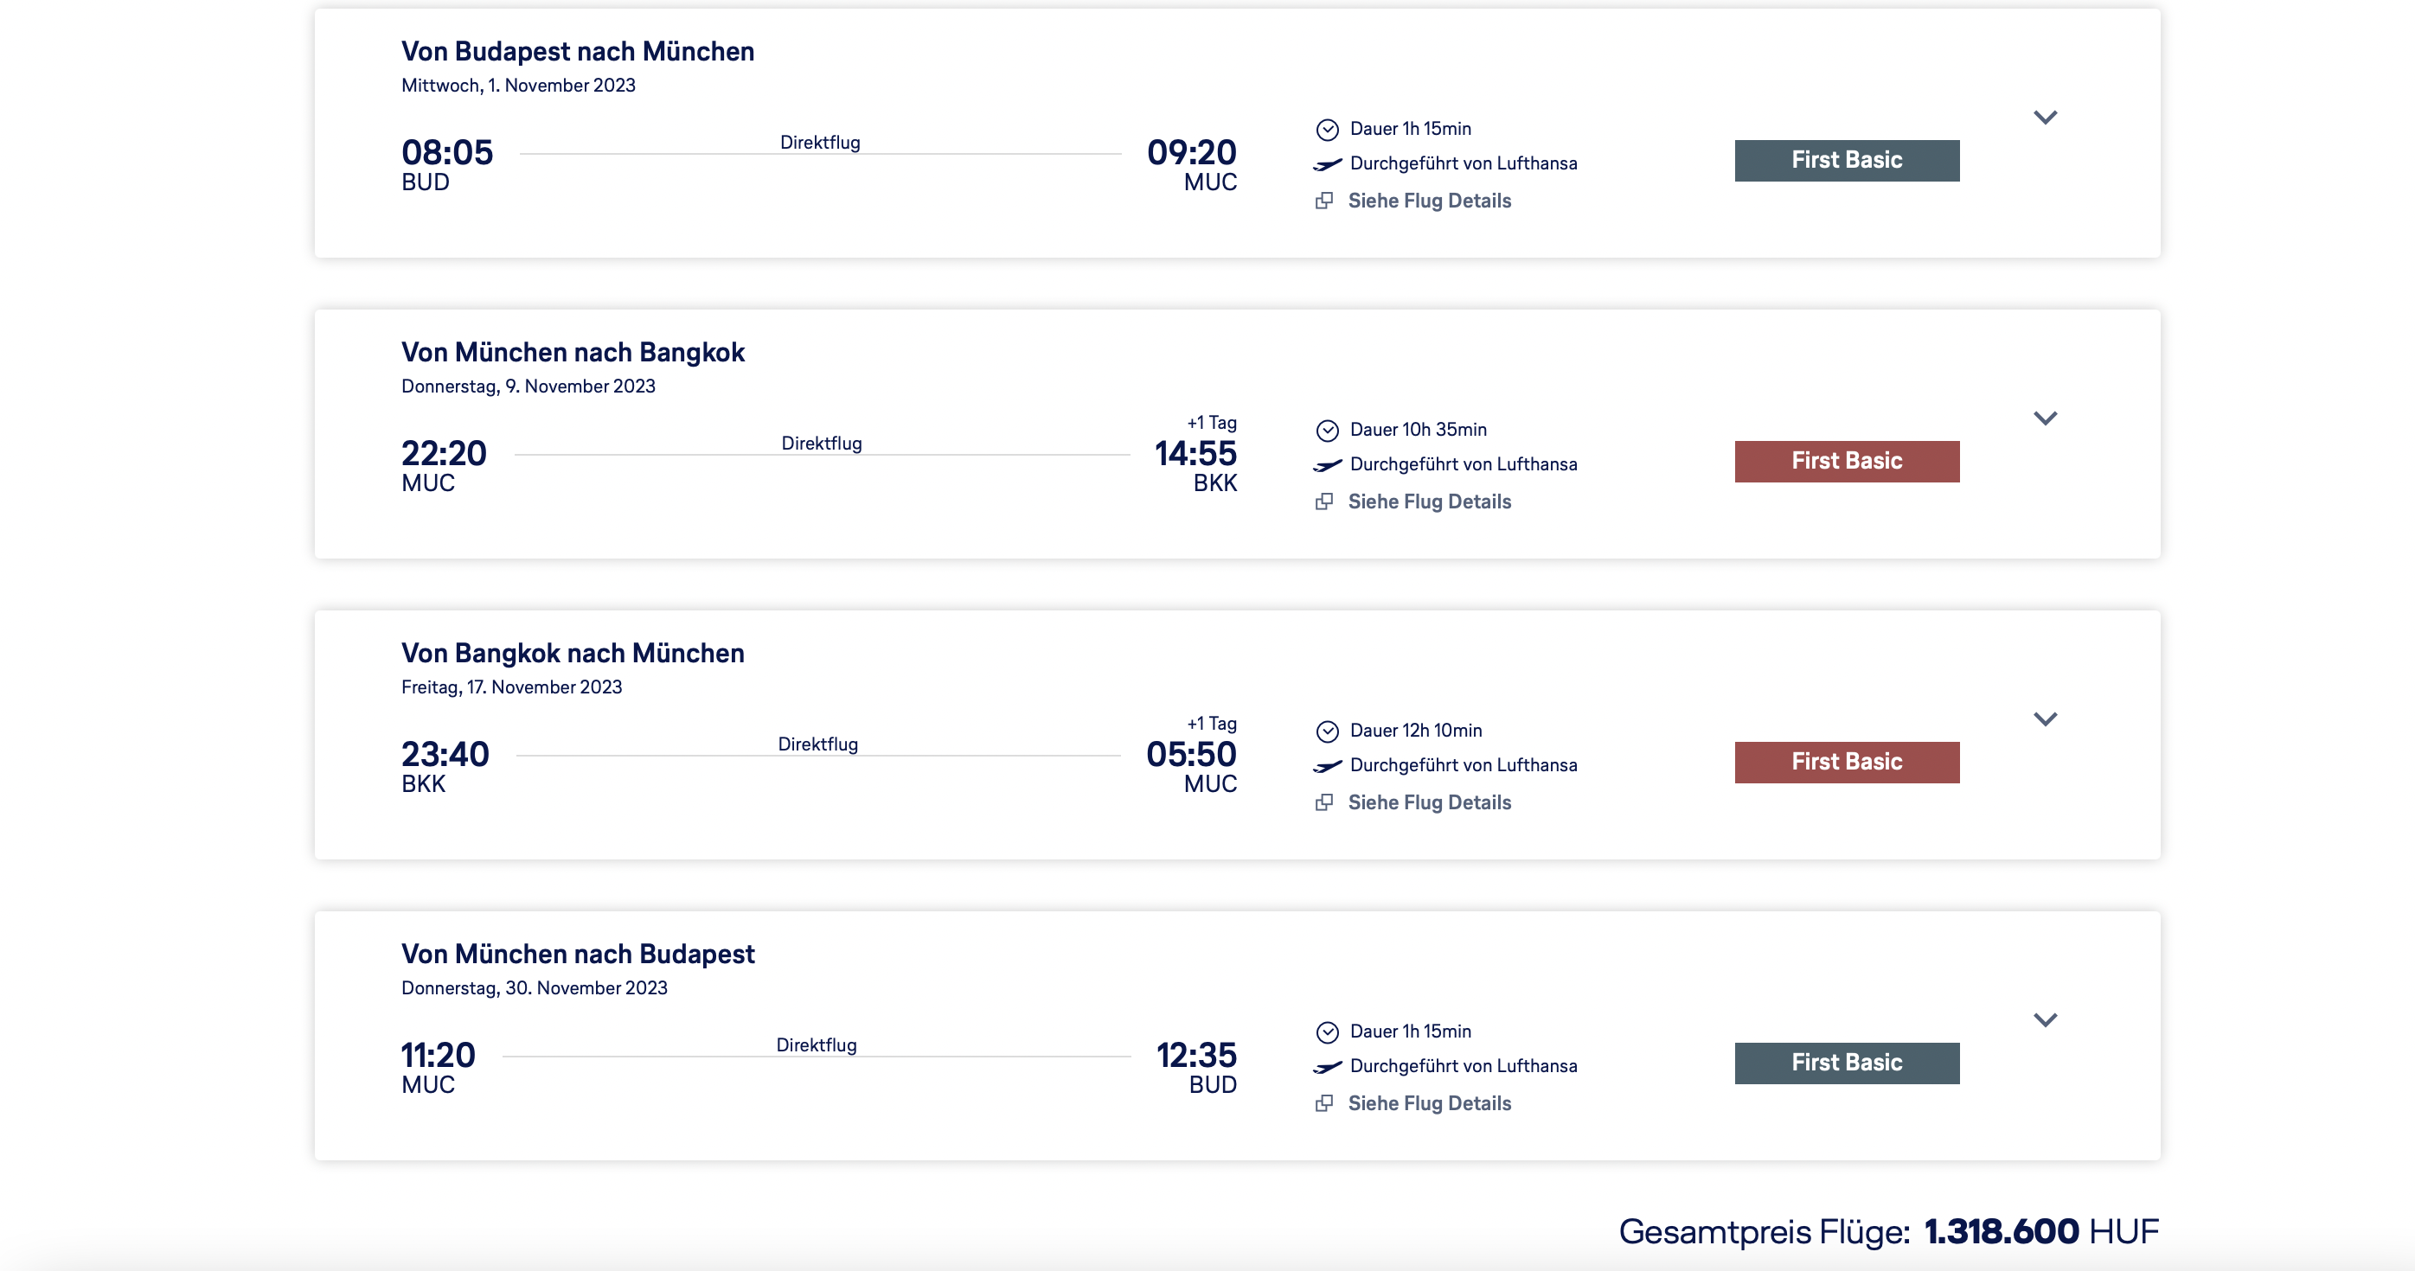Click external link icon for München–Bangkok details
This screenshot has width=2415, height=1271.
point(1323,501)
